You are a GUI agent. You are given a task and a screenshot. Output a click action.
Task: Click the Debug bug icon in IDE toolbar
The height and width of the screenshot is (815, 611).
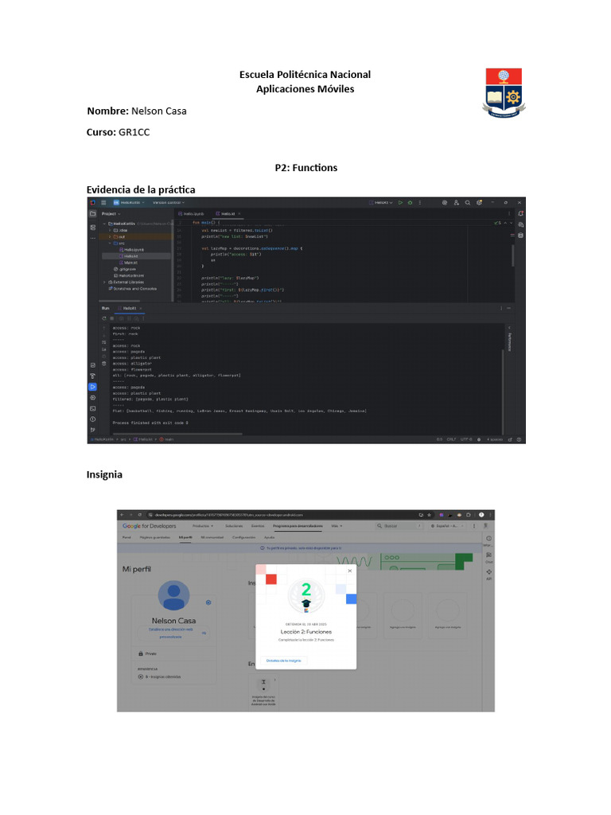pos(410,203)
